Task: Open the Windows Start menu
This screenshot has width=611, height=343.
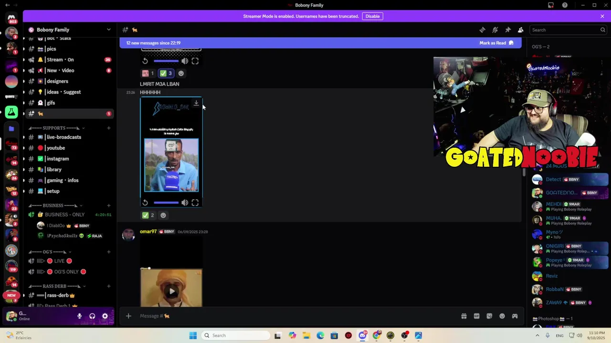Action: 193,335
